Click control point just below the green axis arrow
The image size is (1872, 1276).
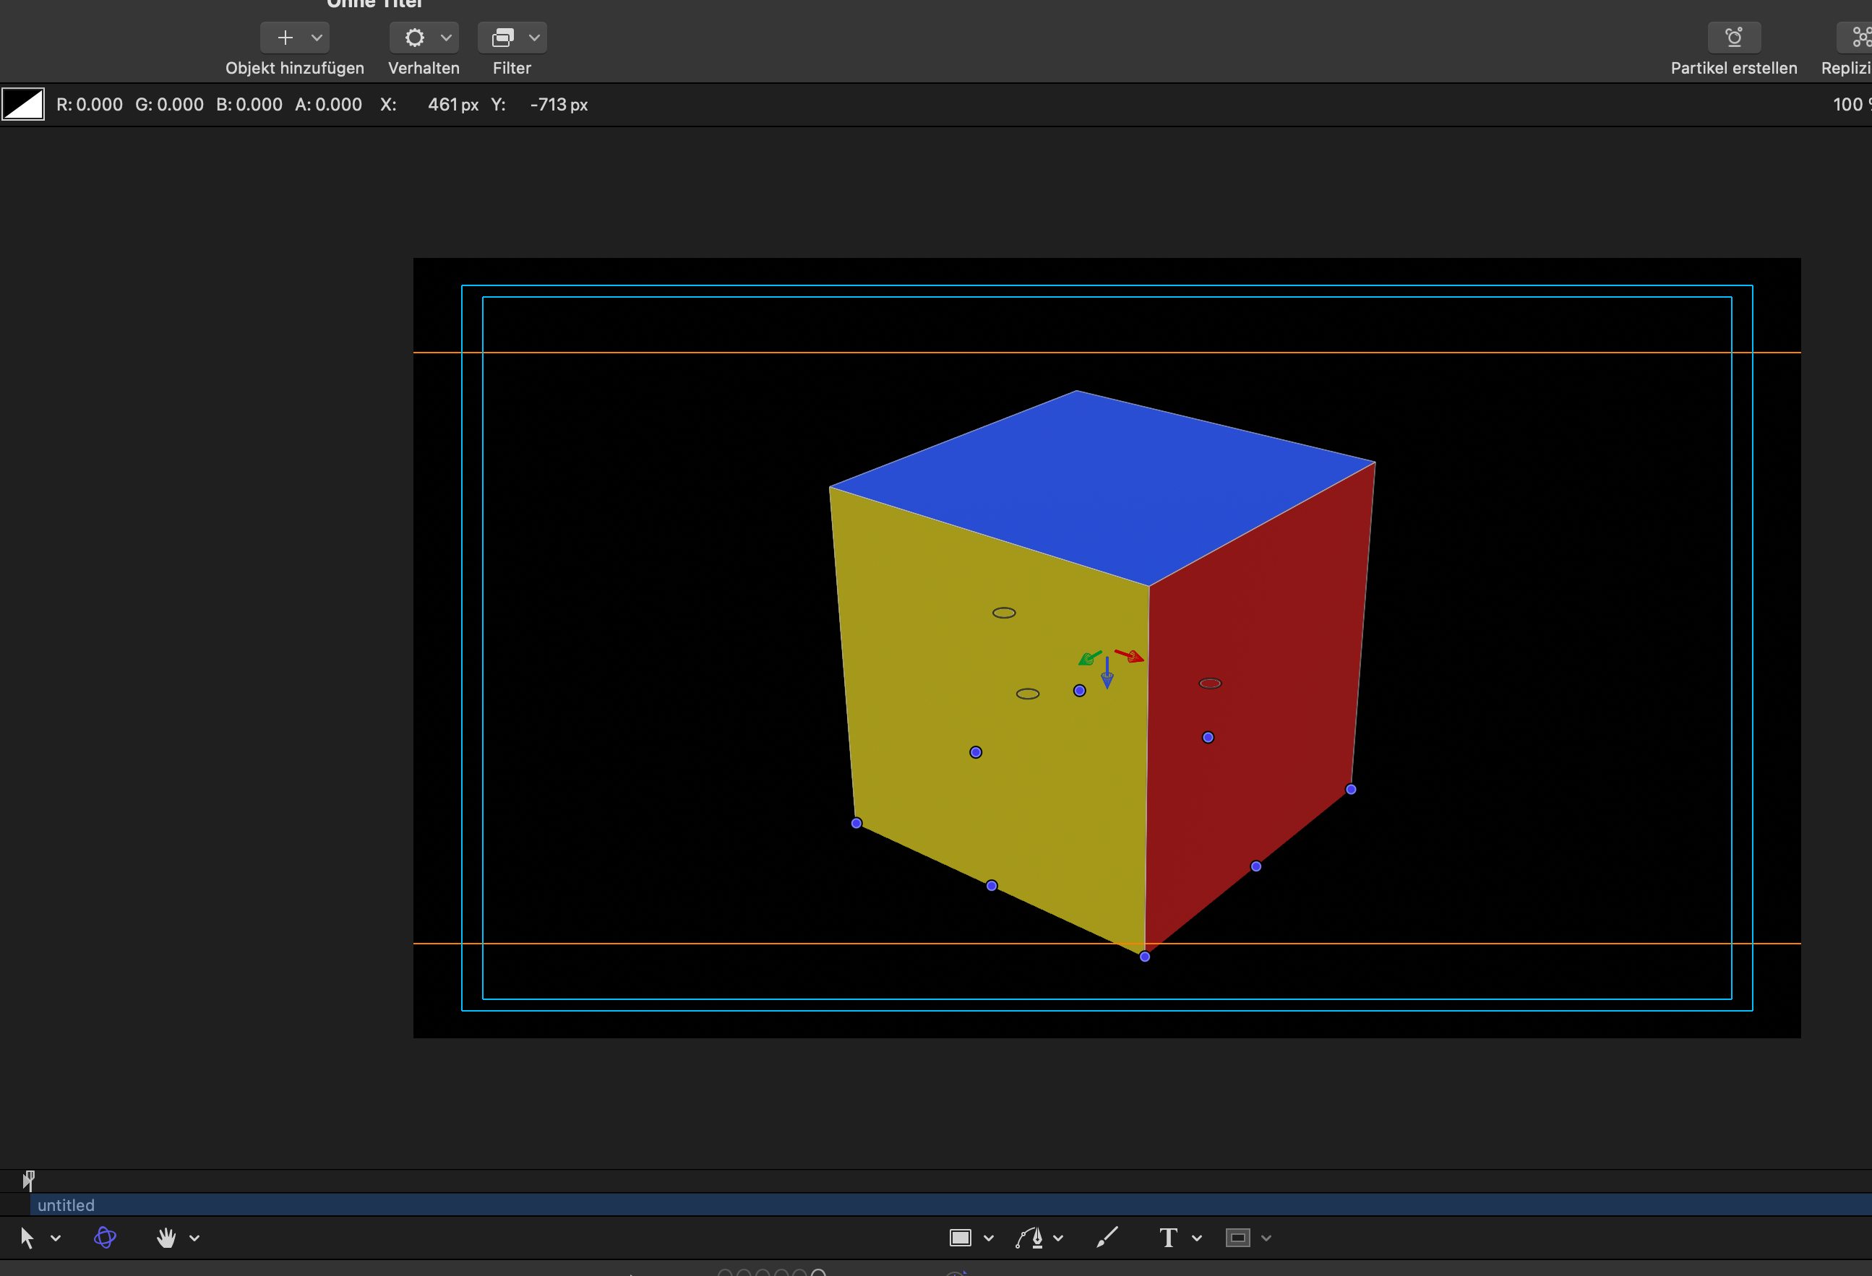click(x=1079, y=691)
